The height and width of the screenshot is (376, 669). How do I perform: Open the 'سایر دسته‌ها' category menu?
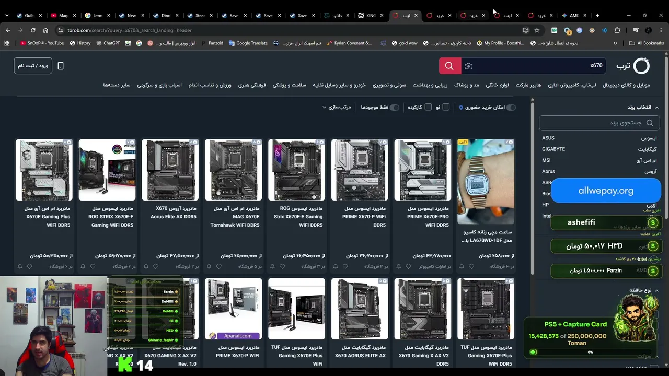click(x=117, y=85)
